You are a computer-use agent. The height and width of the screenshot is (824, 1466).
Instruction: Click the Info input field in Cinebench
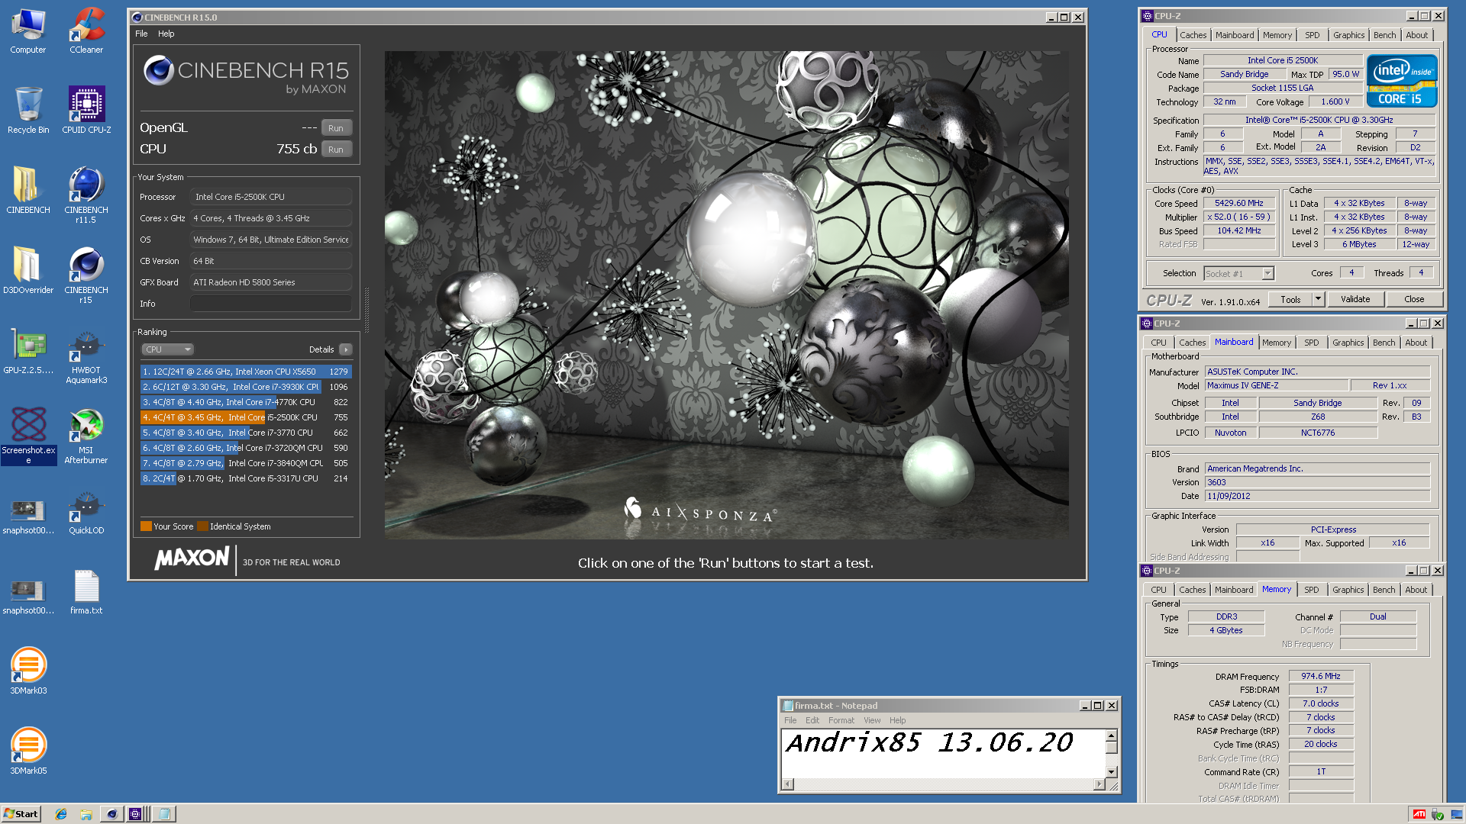[x=270, y=304]
